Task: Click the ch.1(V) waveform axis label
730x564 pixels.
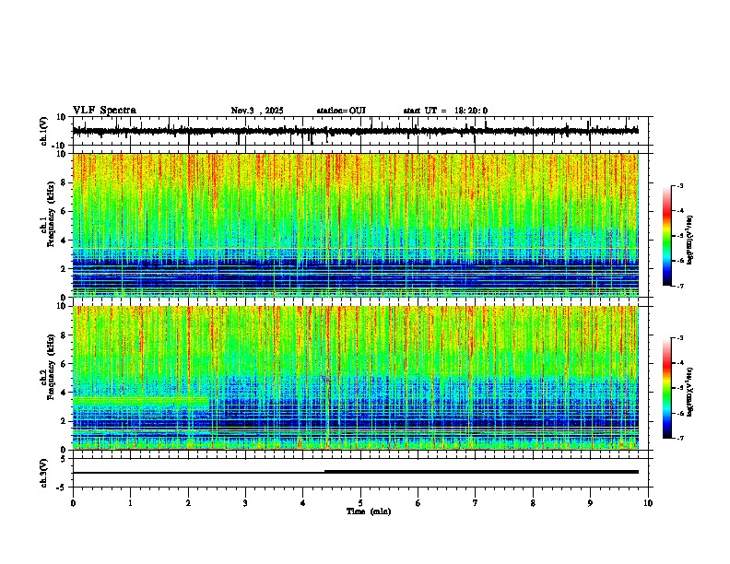Action: (x=44, y=131)
